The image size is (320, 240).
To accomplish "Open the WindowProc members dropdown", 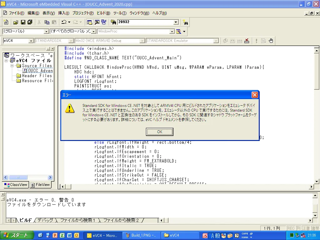I will tap(172, 32).
